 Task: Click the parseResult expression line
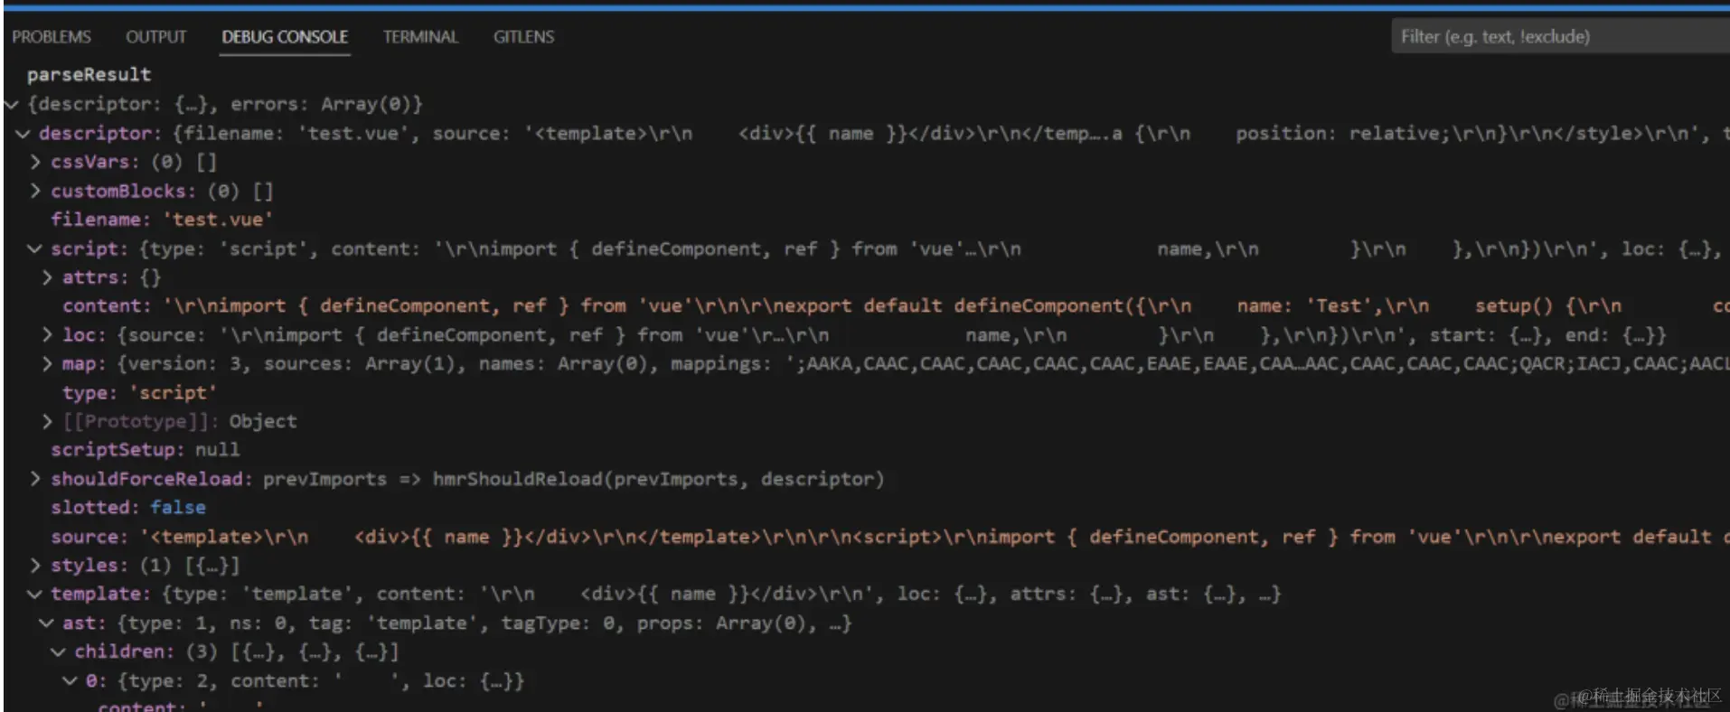(x=89, y=75)
